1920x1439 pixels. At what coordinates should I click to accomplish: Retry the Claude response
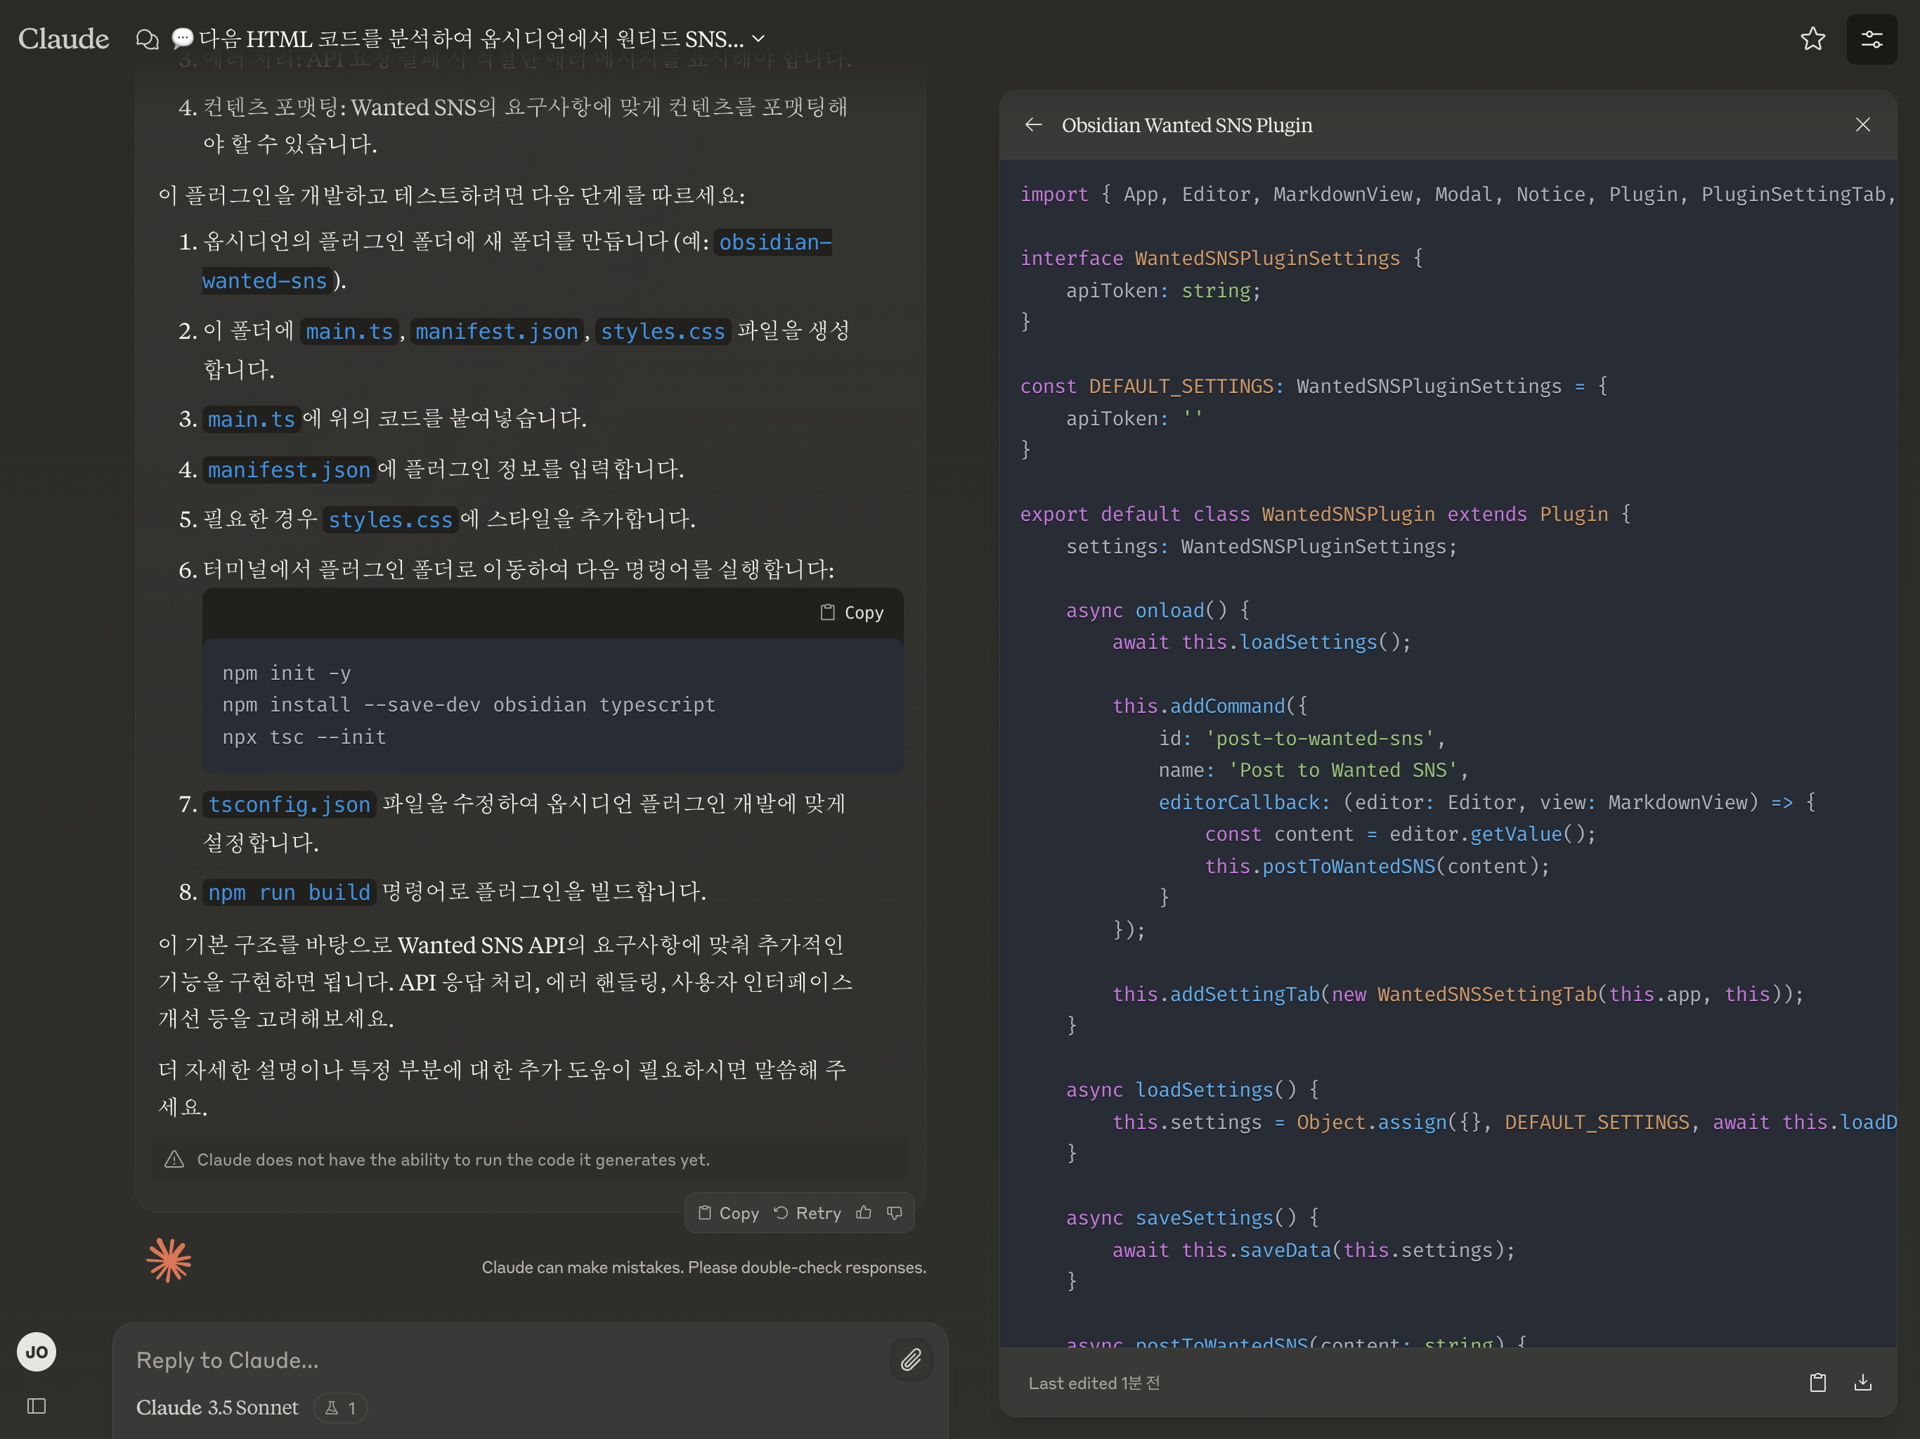(x=807, y=1213)
